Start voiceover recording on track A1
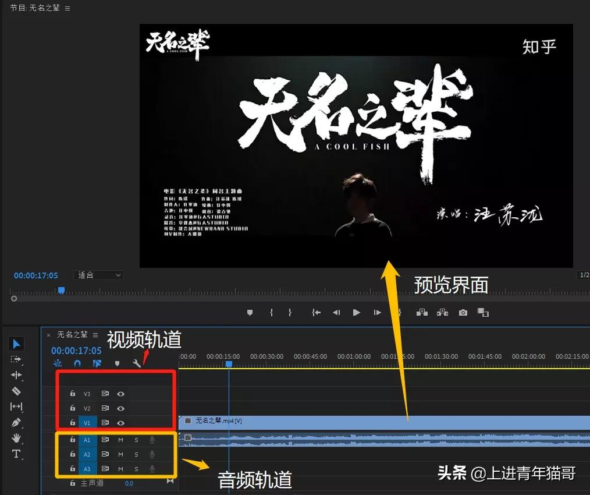Image resolution: width=590 pixels, height=495 pixels. coord(152,440)
